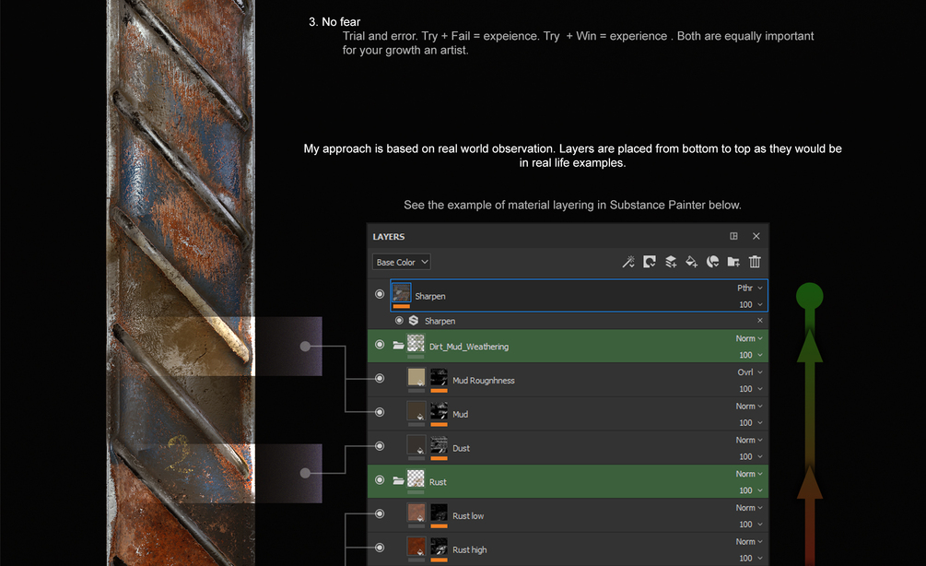Hide the Dust layer

point(380,445)
